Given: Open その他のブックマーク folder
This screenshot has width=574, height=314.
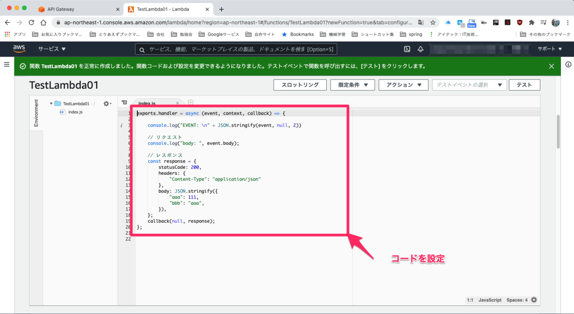Looking at the screenshot, I should point(545,34).
